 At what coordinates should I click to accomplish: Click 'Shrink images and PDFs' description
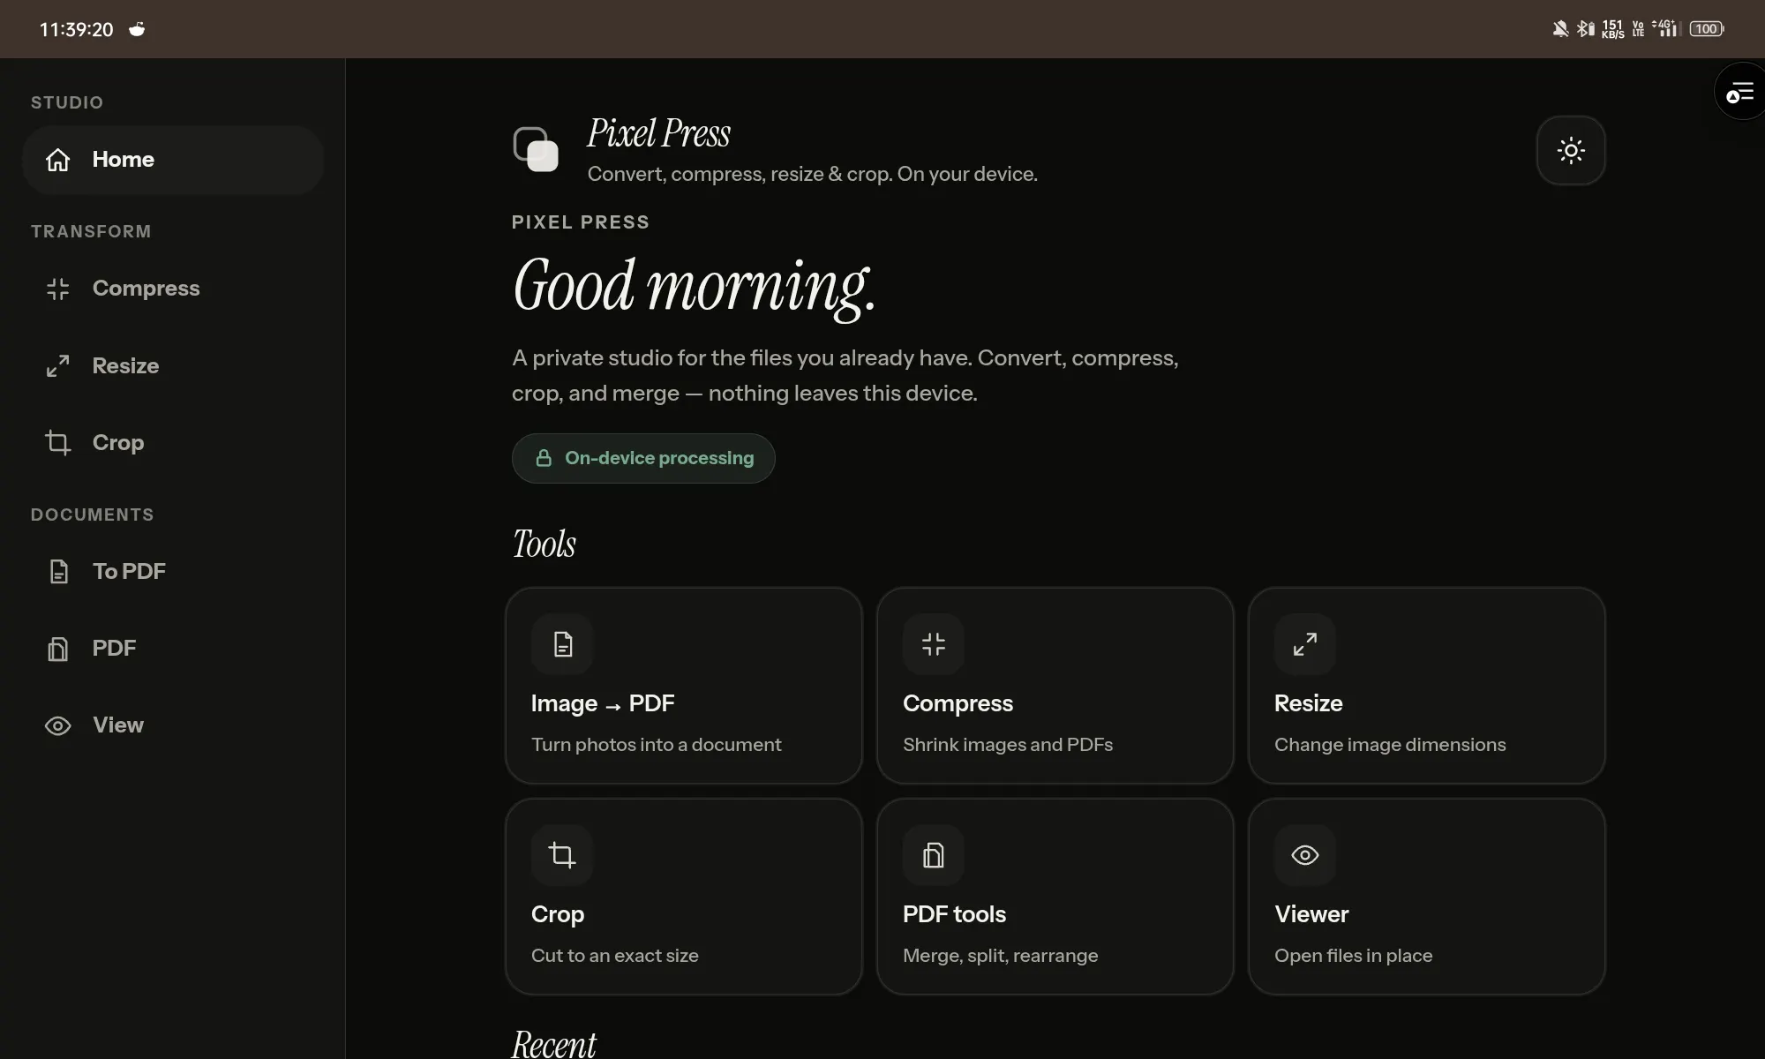point(1008,745)
